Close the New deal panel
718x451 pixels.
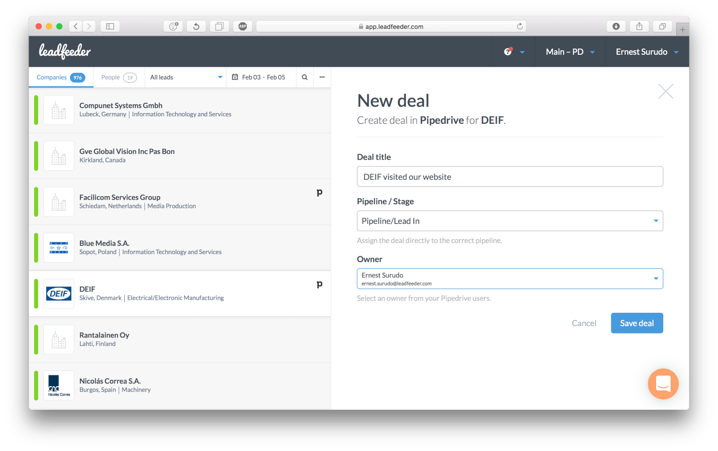pos(665,92)
